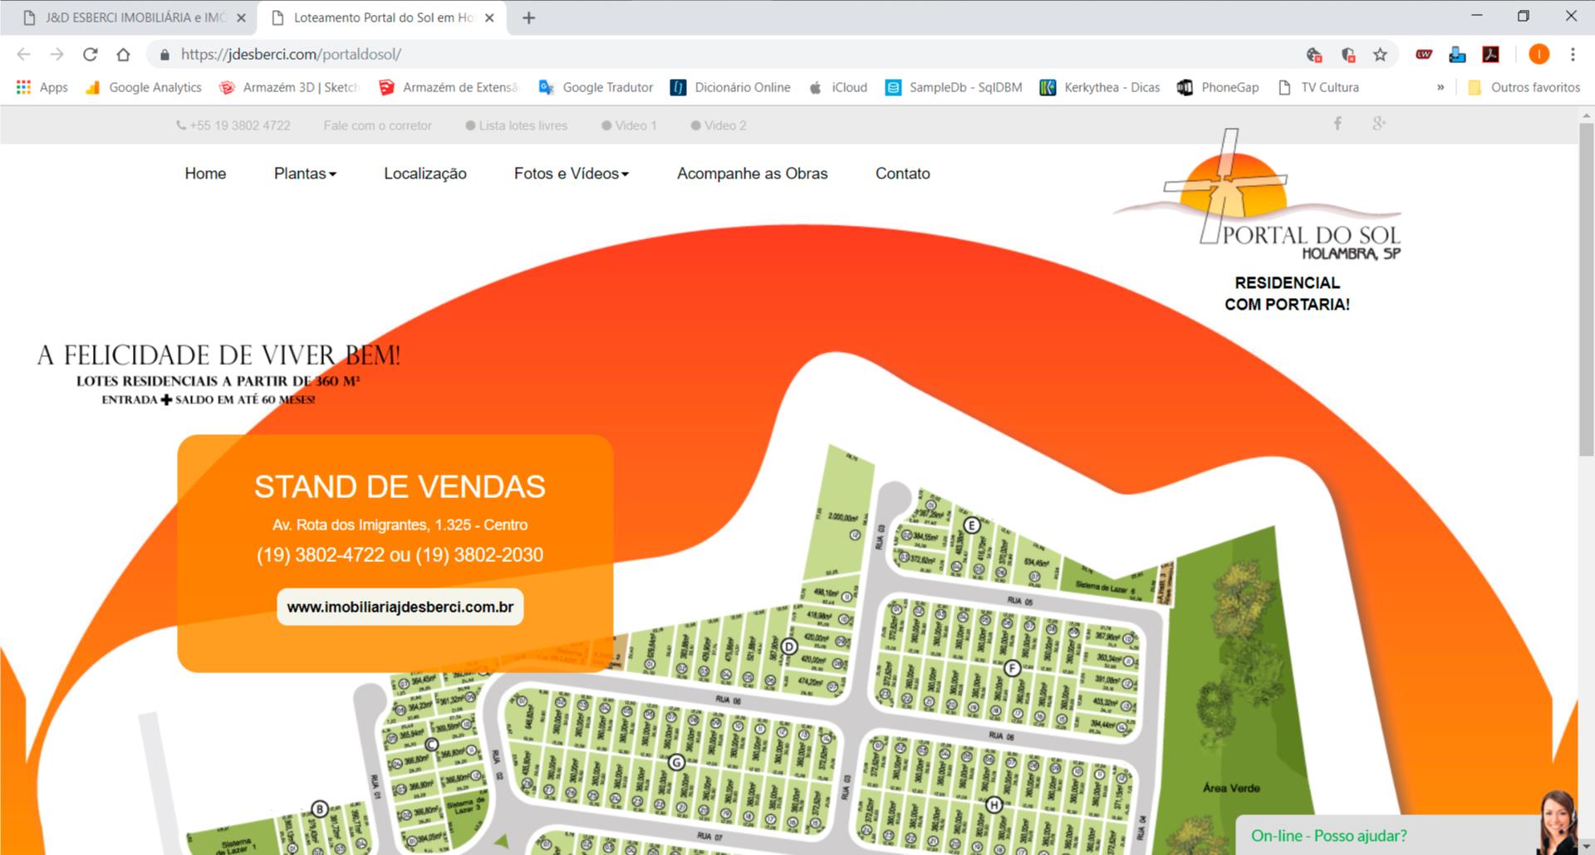The height and width of the screenshot is (855, 1595).
Task: Click the orange profile avatar icon
Action: point(1539,55)
